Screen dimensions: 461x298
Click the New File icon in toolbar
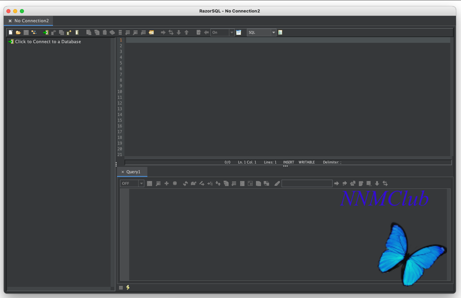click(10, 32)
